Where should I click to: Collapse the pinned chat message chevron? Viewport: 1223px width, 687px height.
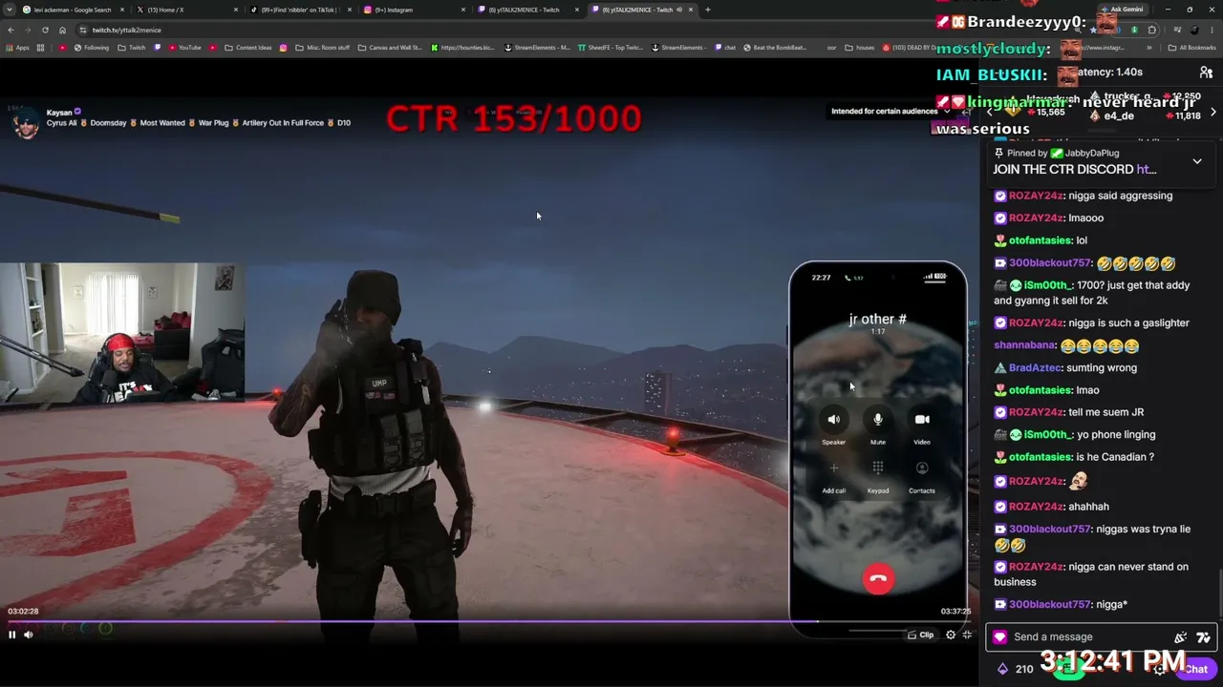(x=1197, y=161)
